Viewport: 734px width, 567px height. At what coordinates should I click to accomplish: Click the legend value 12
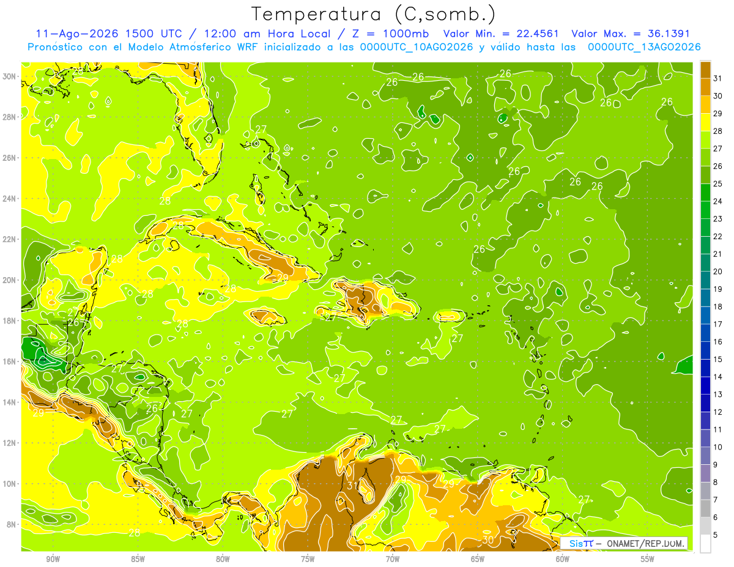tap(718, 412)
